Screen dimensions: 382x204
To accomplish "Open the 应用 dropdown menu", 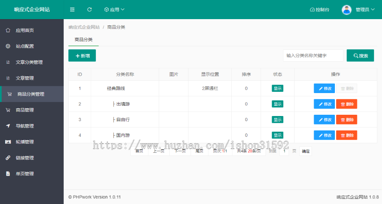I will 114,9.
